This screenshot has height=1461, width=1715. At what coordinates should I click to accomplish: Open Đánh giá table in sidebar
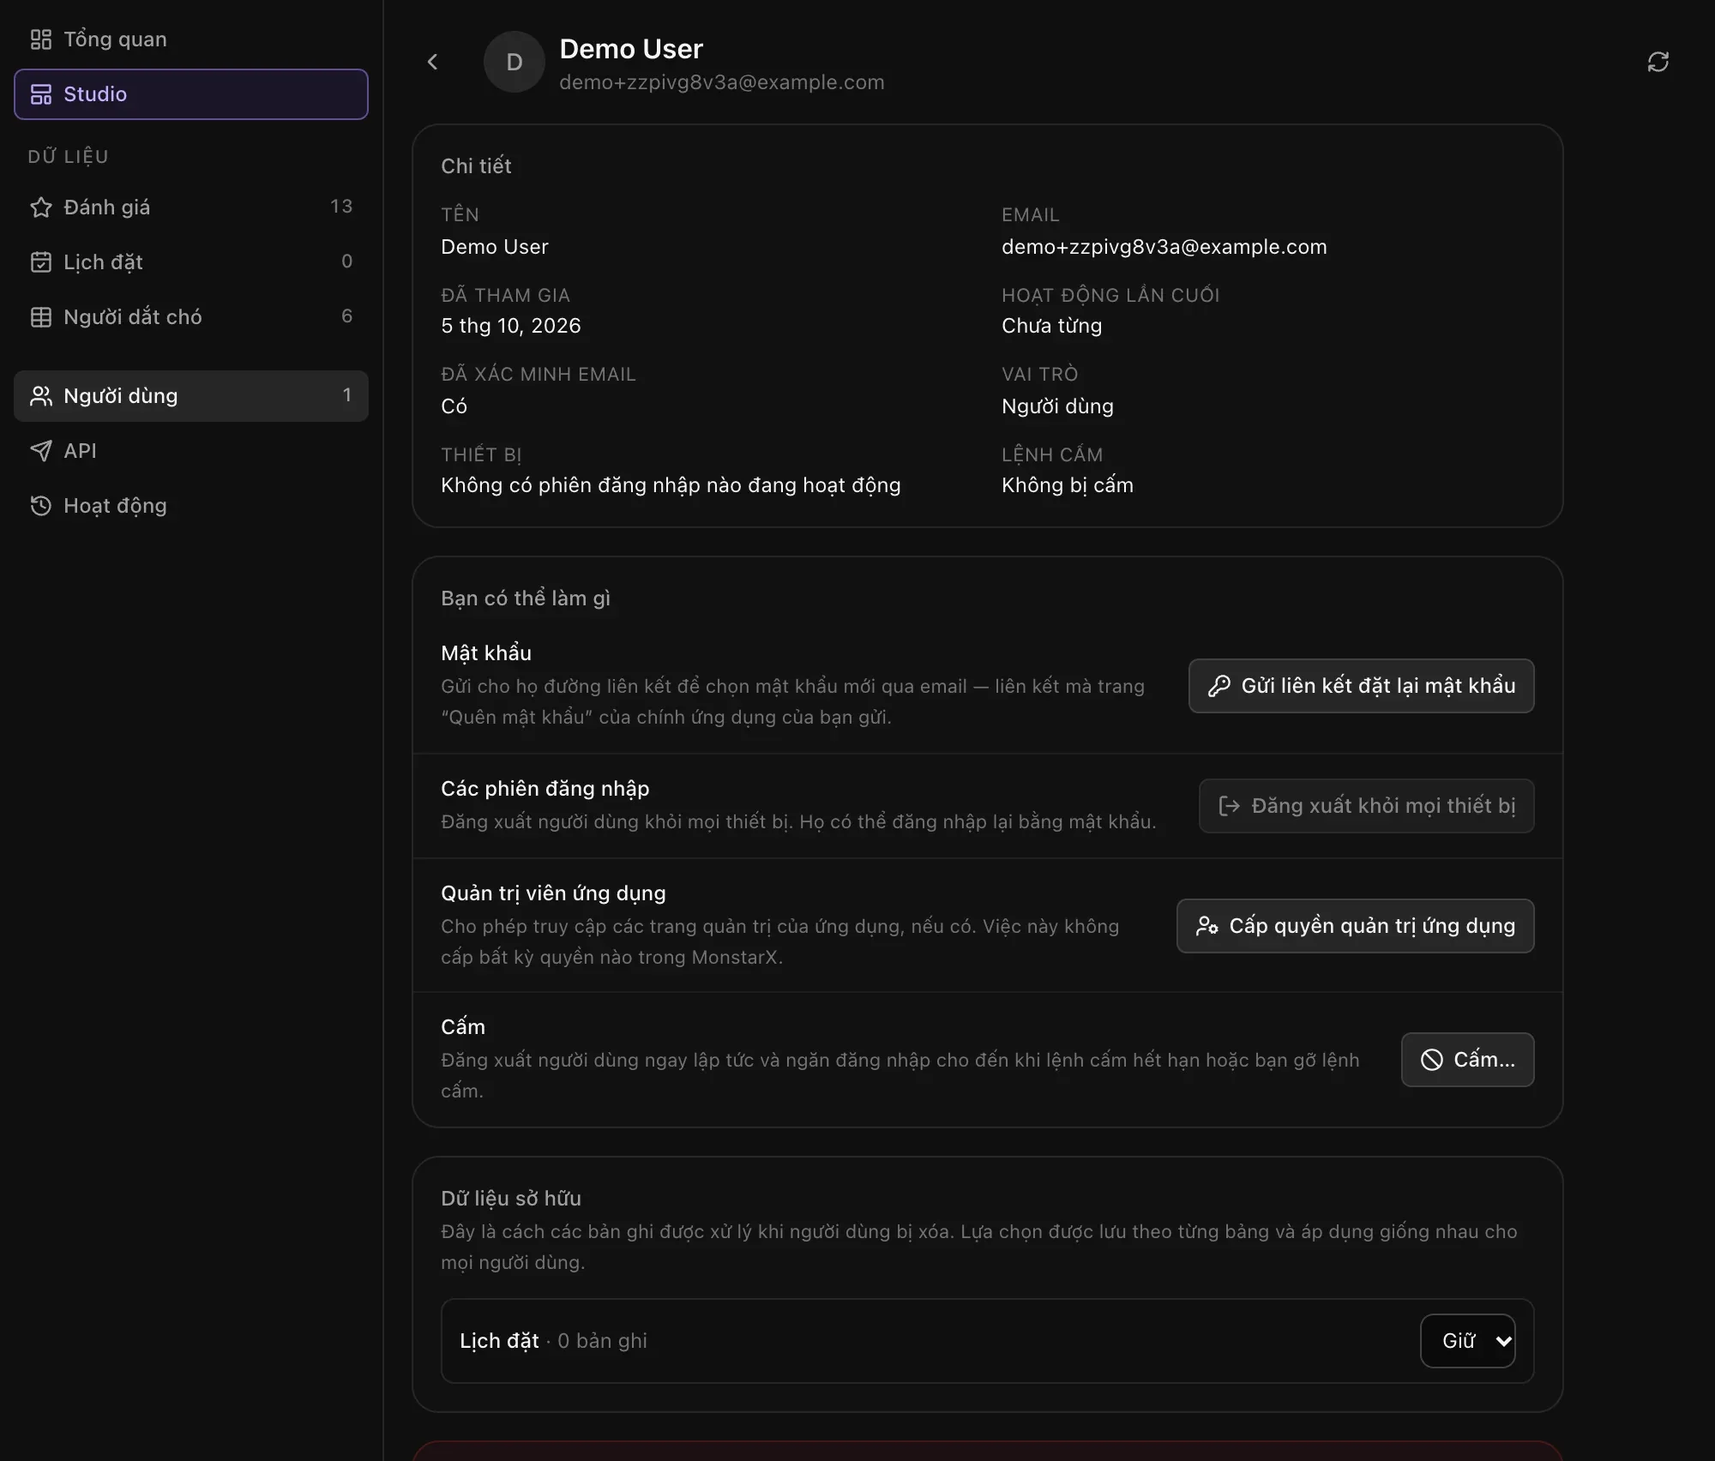(191, 207)
